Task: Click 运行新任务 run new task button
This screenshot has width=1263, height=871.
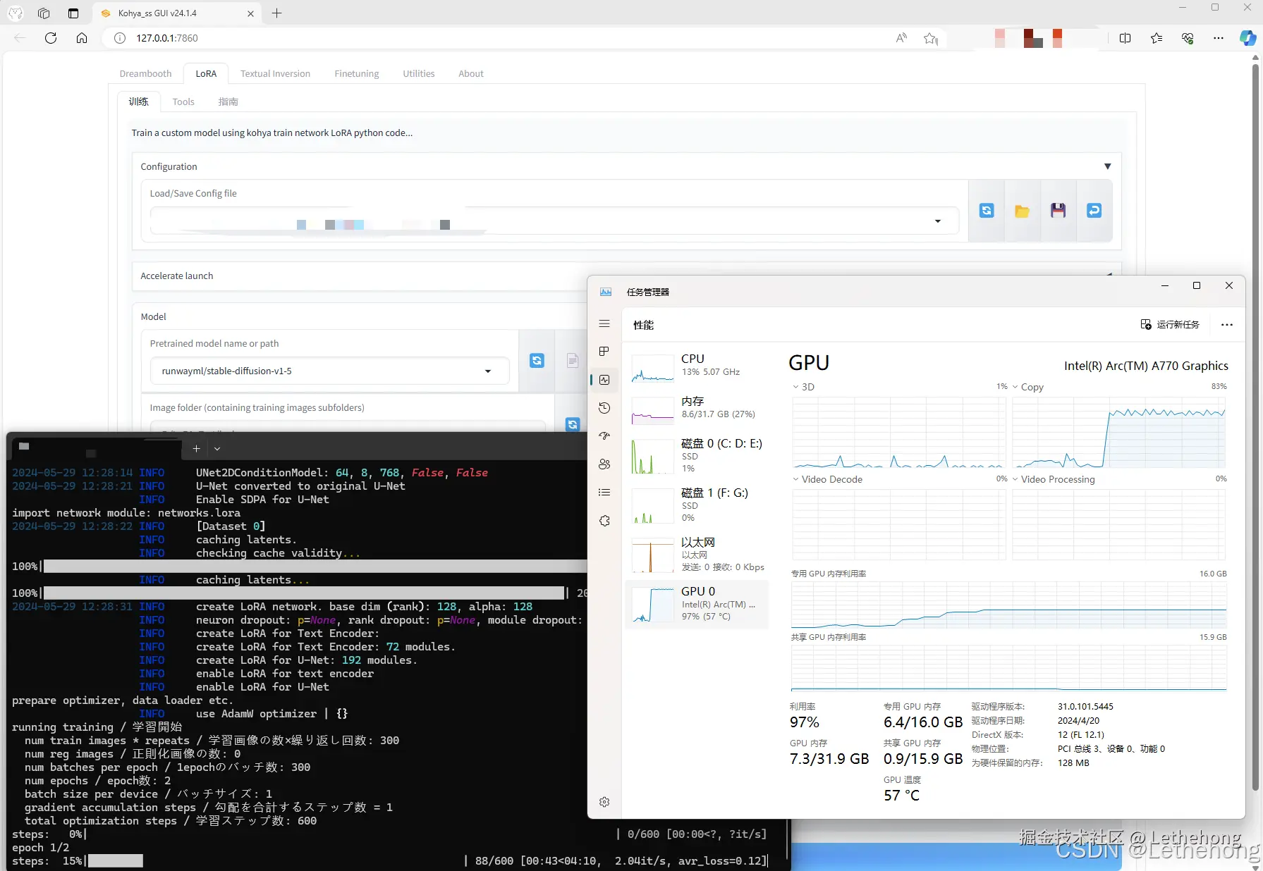Action: 1171,325
